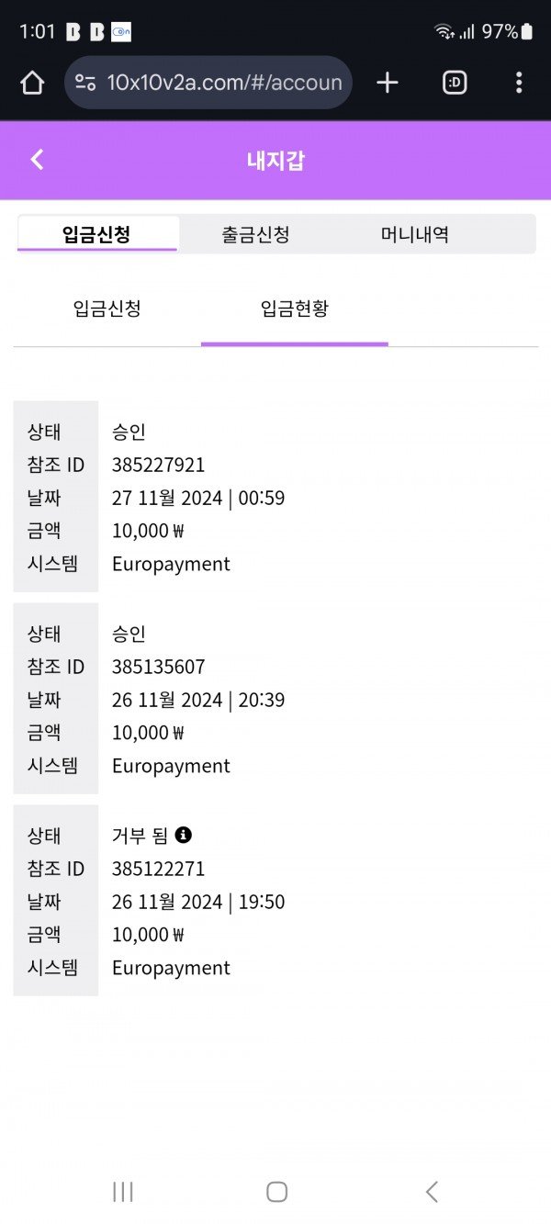Switch to the 출금신청 tab
This screenshot has width=551, height=1224.
(255, 234)
